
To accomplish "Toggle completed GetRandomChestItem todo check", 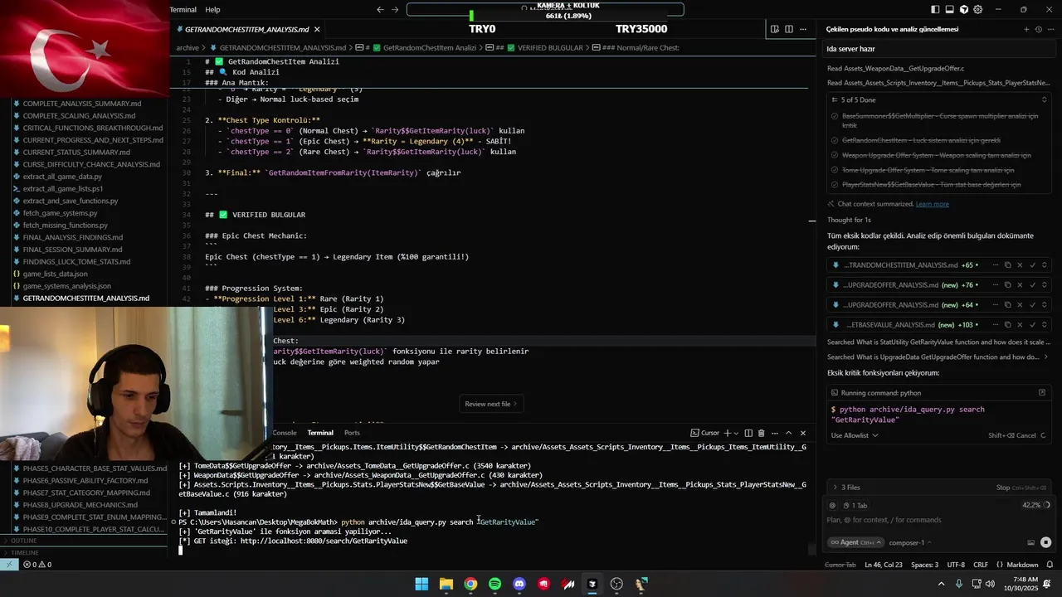I will coord(835,141).
